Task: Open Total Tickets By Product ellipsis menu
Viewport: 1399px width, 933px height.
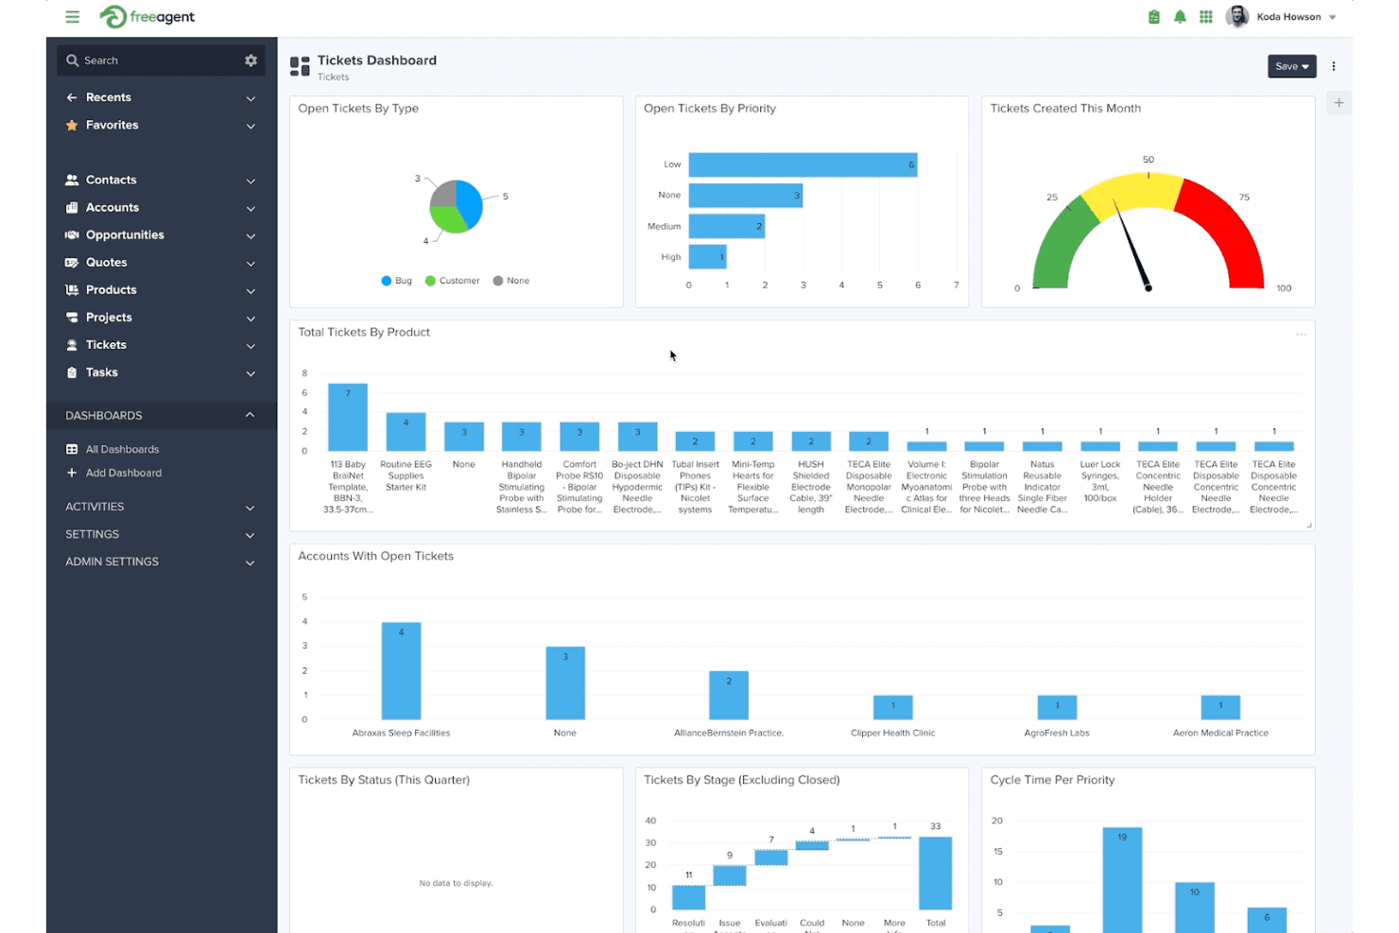Action: click(1302, 334)
